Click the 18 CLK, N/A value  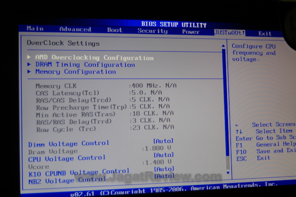(x=152, y=114)
